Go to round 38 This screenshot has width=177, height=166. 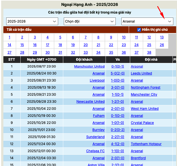(149, 53)
